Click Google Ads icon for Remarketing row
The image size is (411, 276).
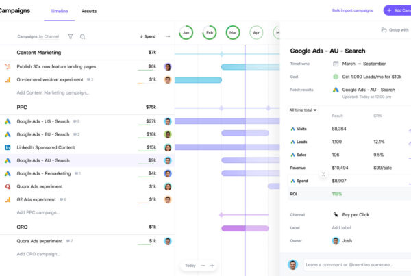(x=8, y=173)
